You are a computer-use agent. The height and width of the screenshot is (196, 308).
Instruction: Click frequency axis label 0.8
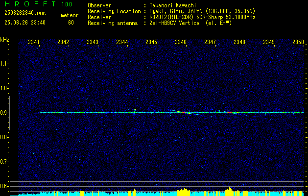3,137
